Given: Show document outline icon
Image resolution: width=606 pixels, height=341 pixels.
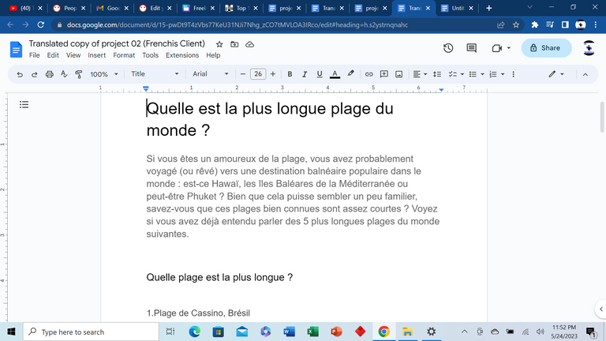Looking at the screenshot, I should (x=24, y=104).
